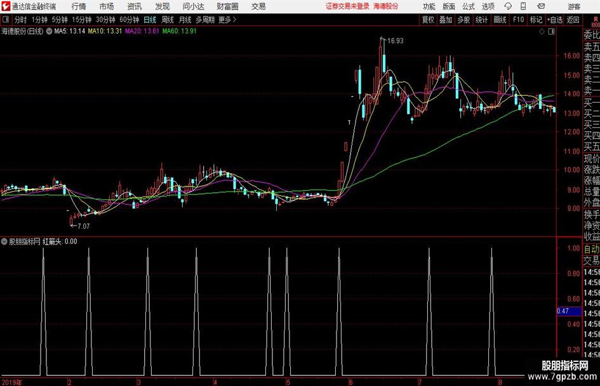This screenshot has height=386, width=600.
Task: Click the 游客 user account label
Action: point(574,6)
